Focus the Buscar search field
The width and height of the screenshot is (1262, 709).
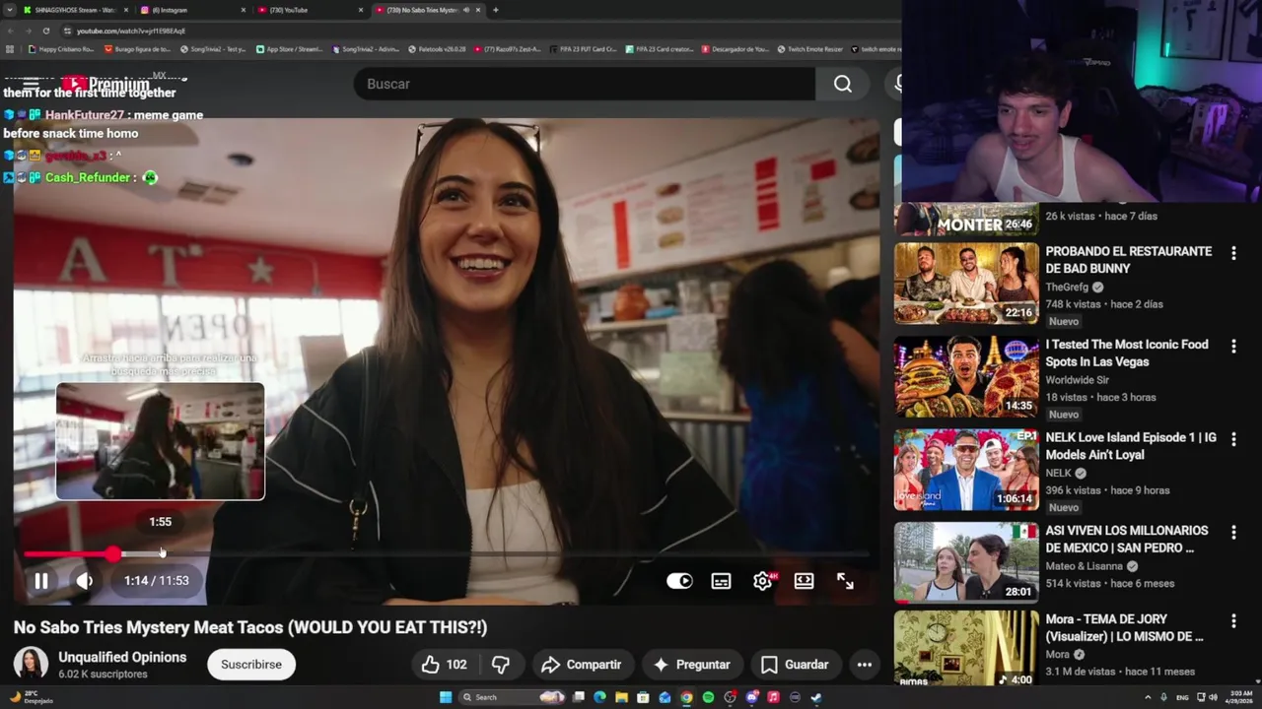click(x=585, y=84)
